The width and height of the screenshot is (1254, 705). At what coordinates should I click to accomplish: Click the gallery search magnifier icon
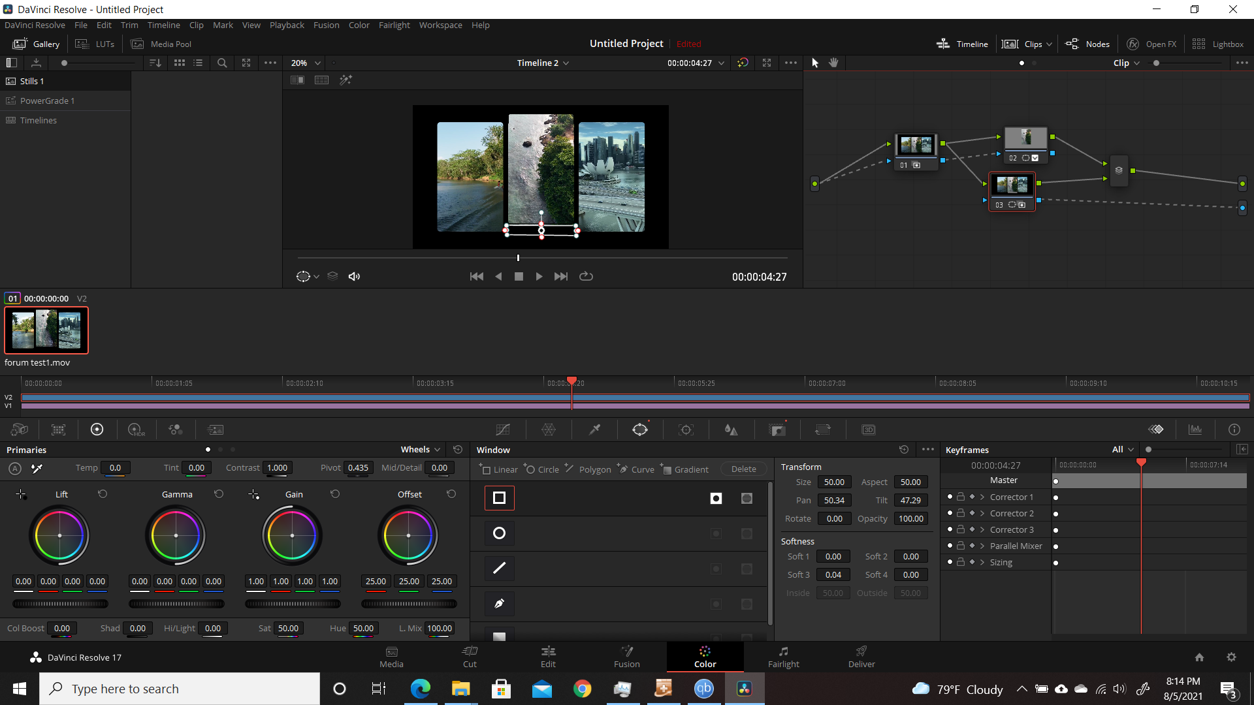(222, 63)
